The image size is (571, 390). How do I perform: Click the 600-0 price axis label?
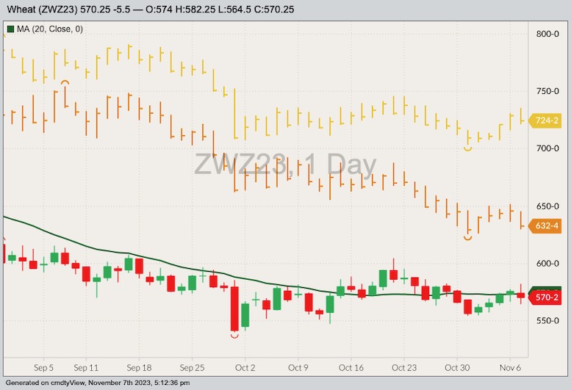(547, 264)
